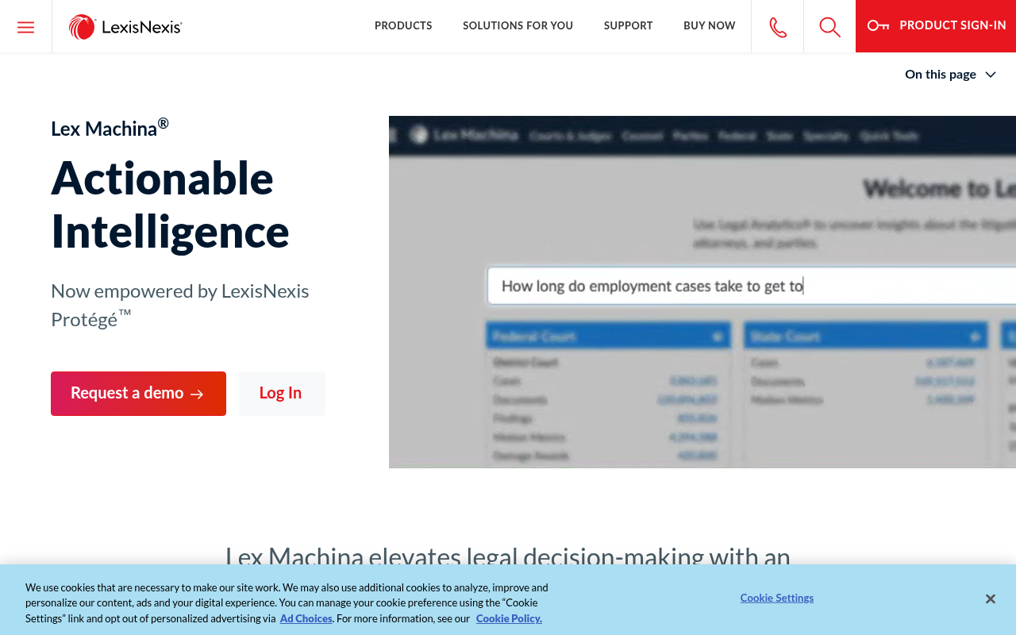Viewport: 1016px width, 635px height.
Task: Click the red phone contact icon
Action: (777, 25)
